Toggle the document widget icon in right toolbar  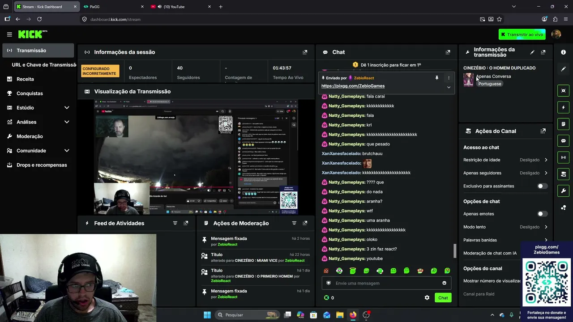coord(563,124)
